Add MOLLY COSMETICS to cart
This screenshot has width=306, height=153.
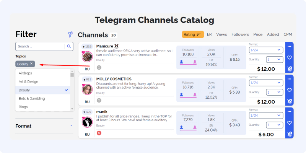(289, 101)
